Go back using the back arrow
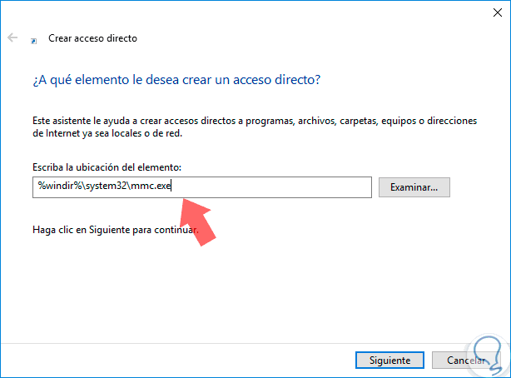This screenshot has height=378, width=511. tap(12, 38)
